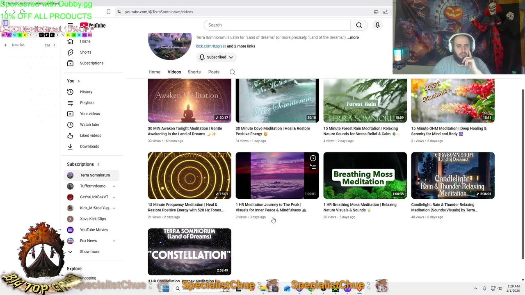Open Shorts in the sidebar
525x295 pixels.
(85, 52)
